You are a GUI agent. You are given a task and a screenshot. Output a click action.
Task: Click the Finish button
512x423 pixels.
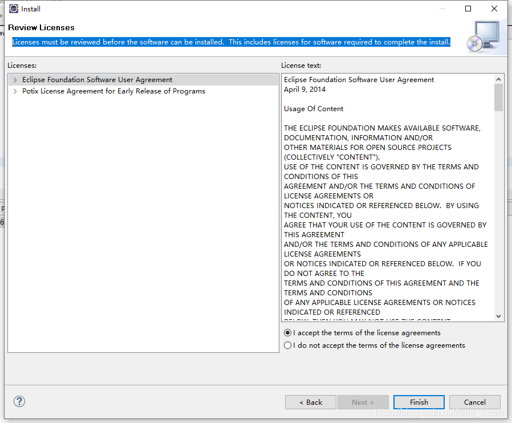[x=419, y=402]
